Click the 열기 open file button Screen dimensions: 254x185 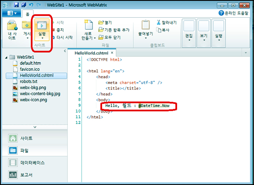click(105, 22)
